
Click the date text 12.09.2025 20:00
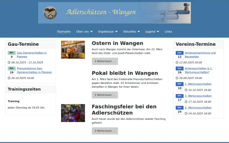click(x=190, y=63)
